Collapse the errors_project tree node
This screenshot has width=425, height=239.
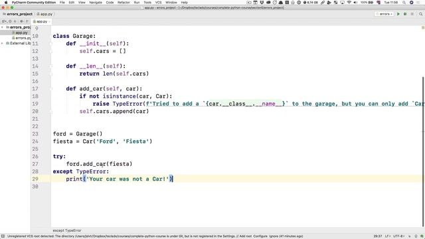[x=2, y=27]
